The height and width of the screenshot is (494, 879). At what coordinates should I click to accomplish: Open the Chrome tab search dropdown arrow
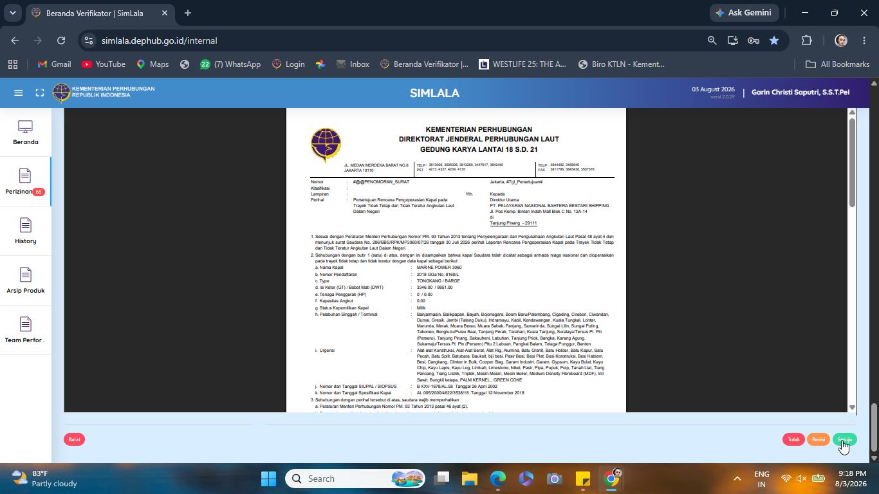pos(12,13)
